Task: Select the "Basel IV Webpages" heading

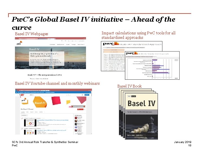Action: [32, 34]
